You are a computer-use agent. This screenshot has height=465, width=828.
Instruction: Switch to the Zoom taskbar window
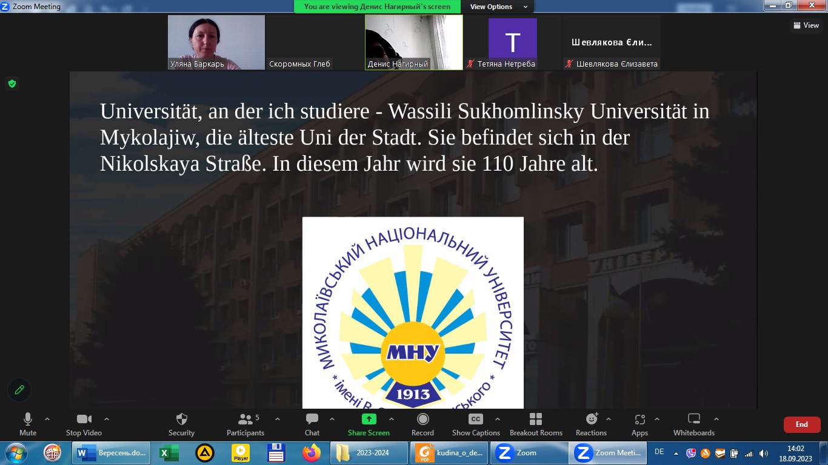529,453
